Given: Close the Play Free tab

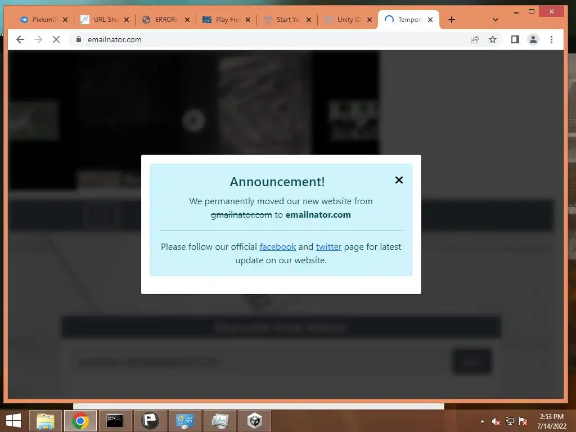Looking at the screenshot, I should pyautogui.click(x=248, y=20).
